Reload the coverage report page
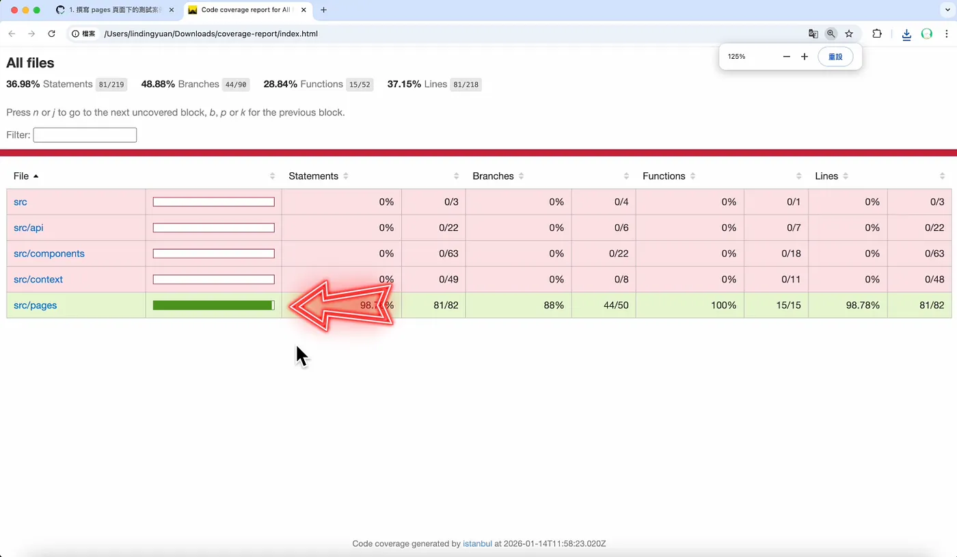This screenshot has height=557, width=957. [x=51, y=33]
